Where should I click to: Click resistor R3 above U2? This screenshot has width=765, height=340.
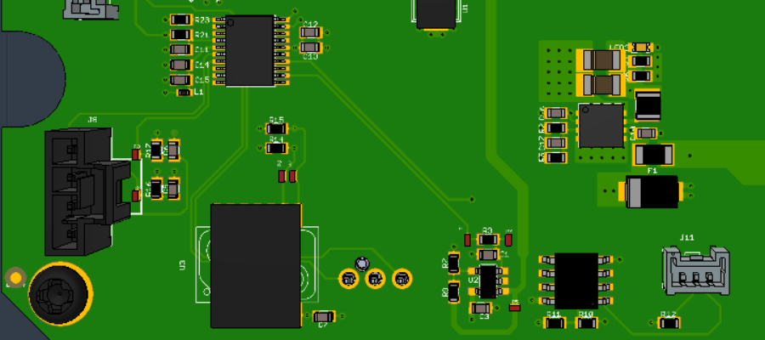(x=488, y=240)
